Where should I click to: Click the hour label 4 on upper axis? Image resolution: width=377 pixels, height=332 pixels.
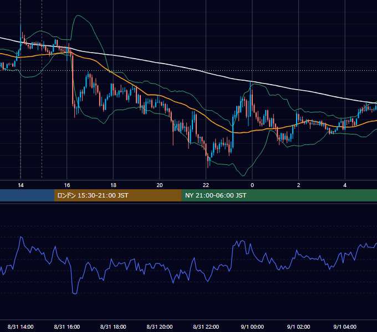point(345,185)
